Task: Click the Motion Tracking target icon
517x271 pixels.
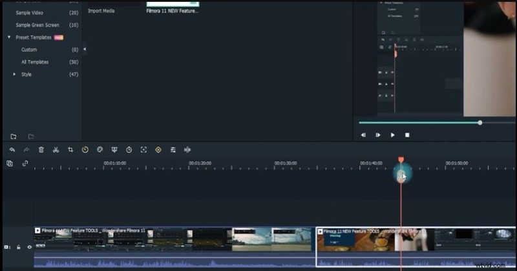Action: point(143,150)
